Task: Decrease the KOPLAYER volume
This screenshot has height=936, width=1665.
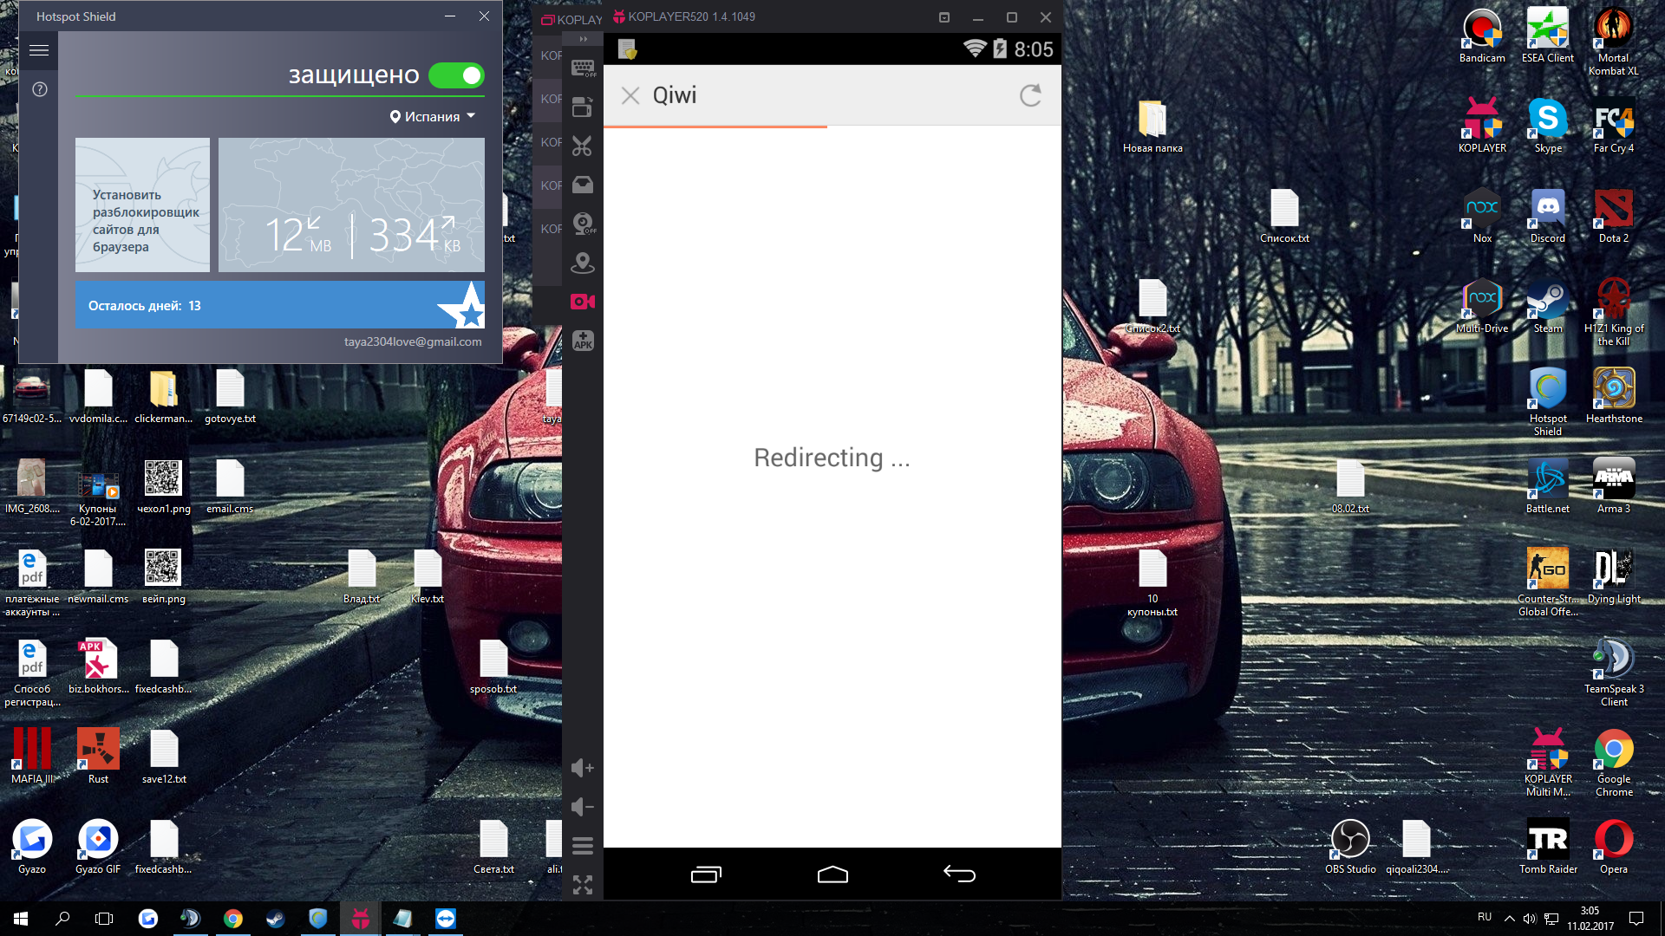Action: (583, 807)
